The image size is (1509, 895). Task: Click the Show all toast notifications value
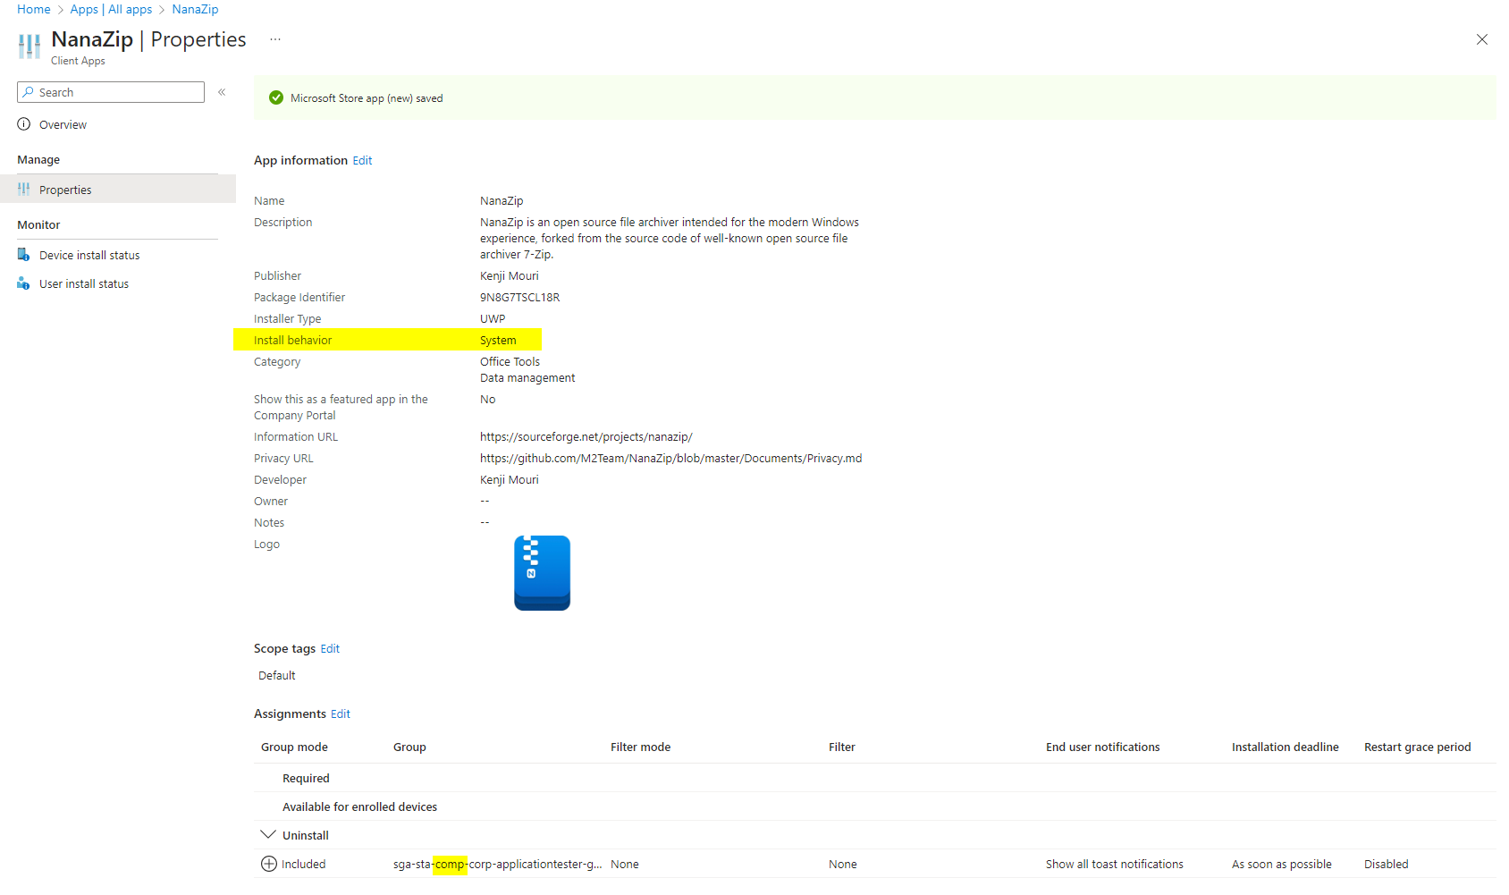[x=1114, y=865]
